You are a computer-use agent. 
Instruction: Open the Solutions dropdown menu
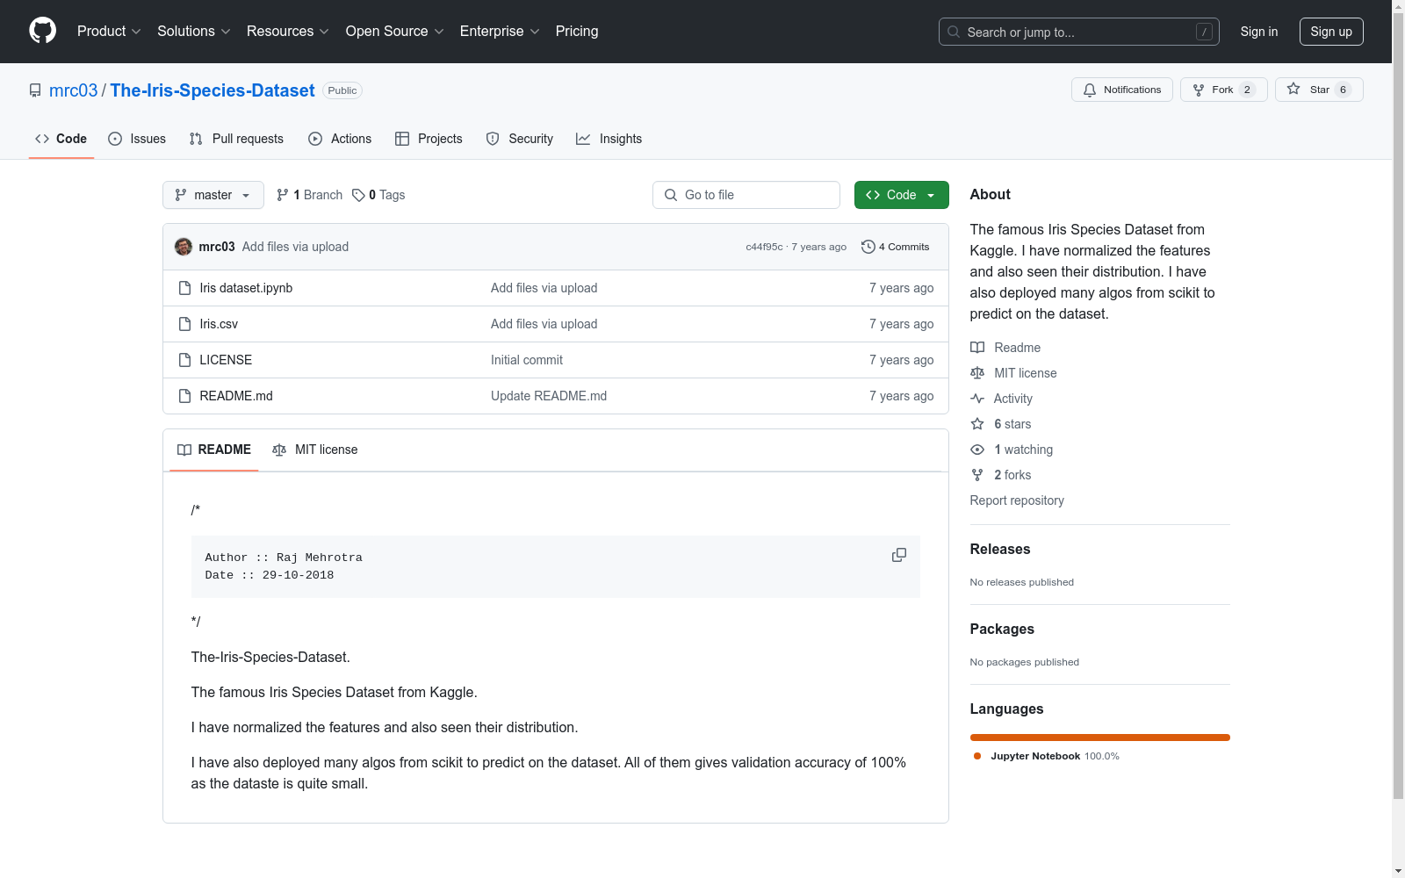[x=194, y=31]
